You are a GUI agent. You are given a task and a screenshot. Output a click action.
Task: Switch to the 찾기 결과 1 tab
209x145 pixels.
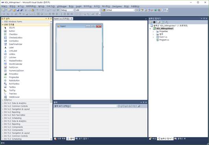point(82,139)
